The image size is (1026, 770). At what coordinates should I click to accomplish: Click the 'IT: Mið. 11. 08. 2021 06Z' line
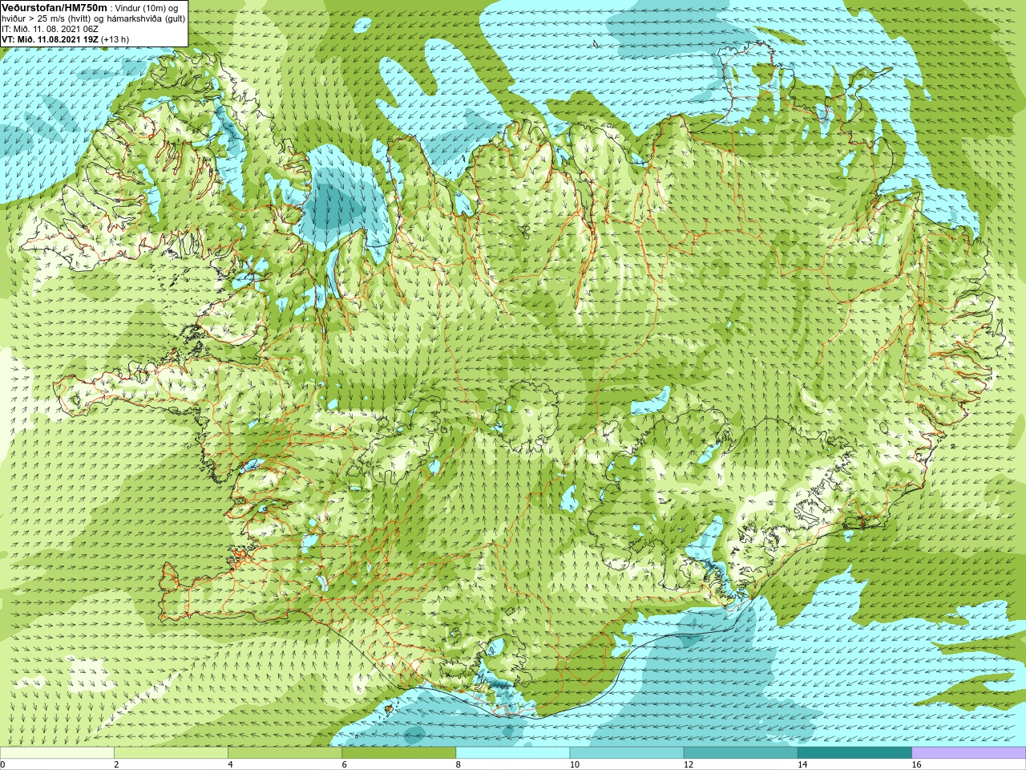(51, 29)
